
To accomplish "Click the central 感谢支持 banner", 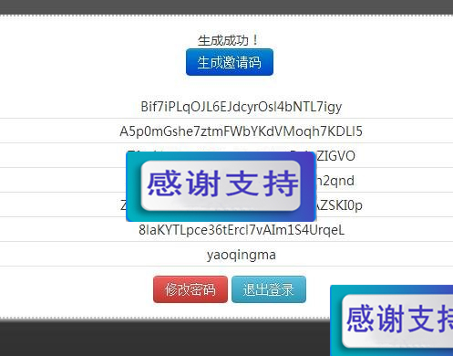I will 221,186.
